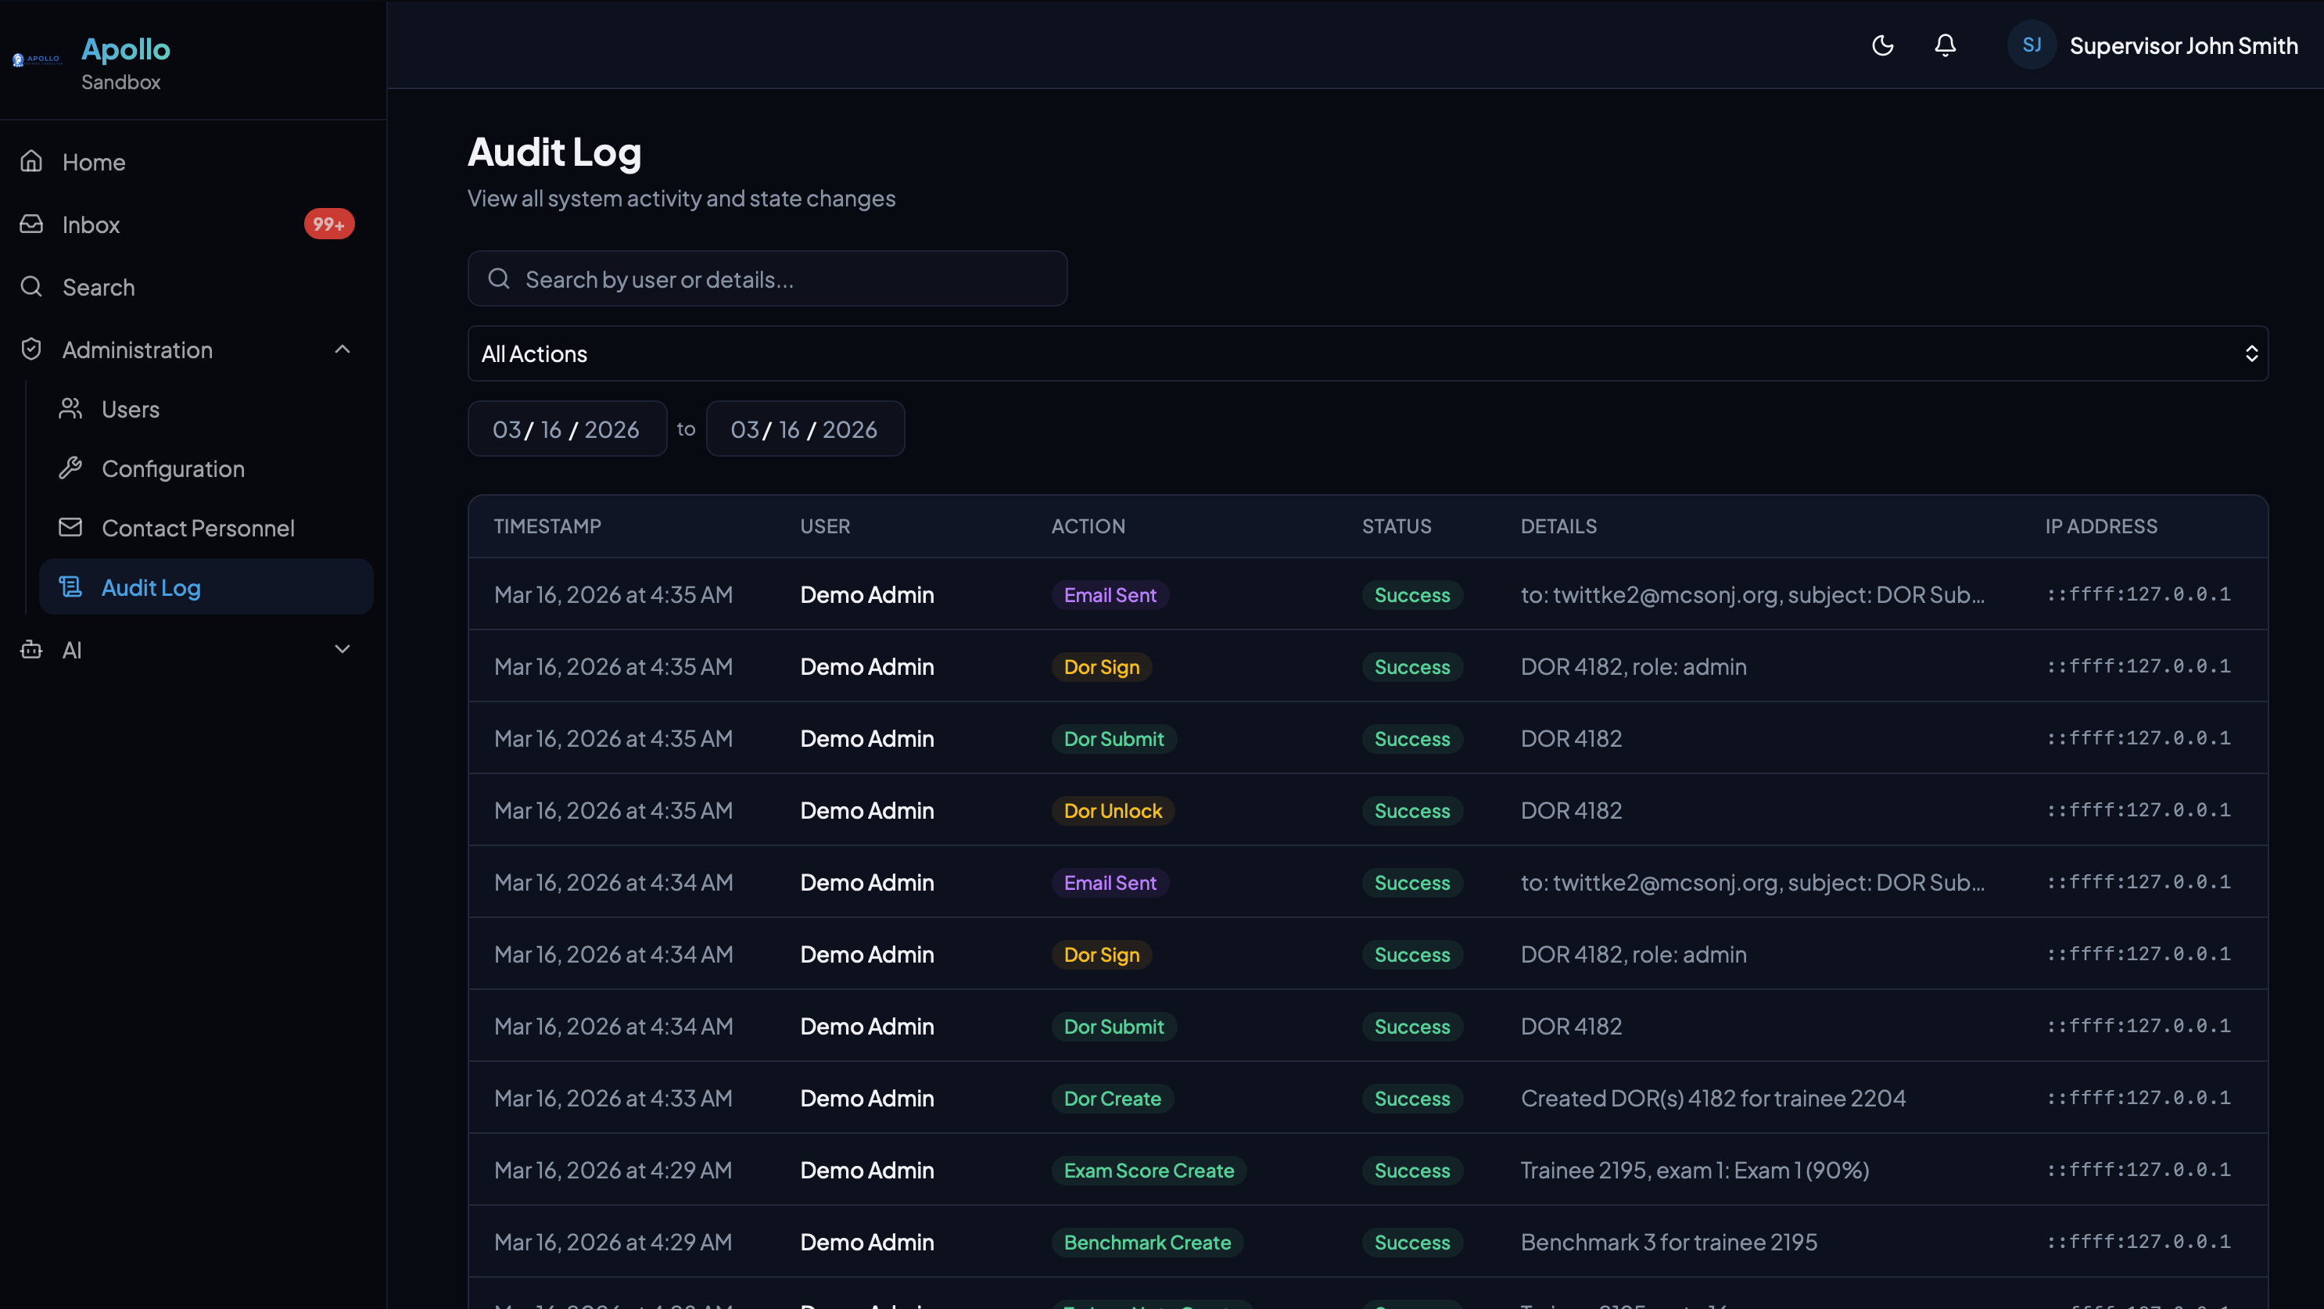Open notifications via the bell icon
This screenshot has width=2324, height=1309.
1944,45
